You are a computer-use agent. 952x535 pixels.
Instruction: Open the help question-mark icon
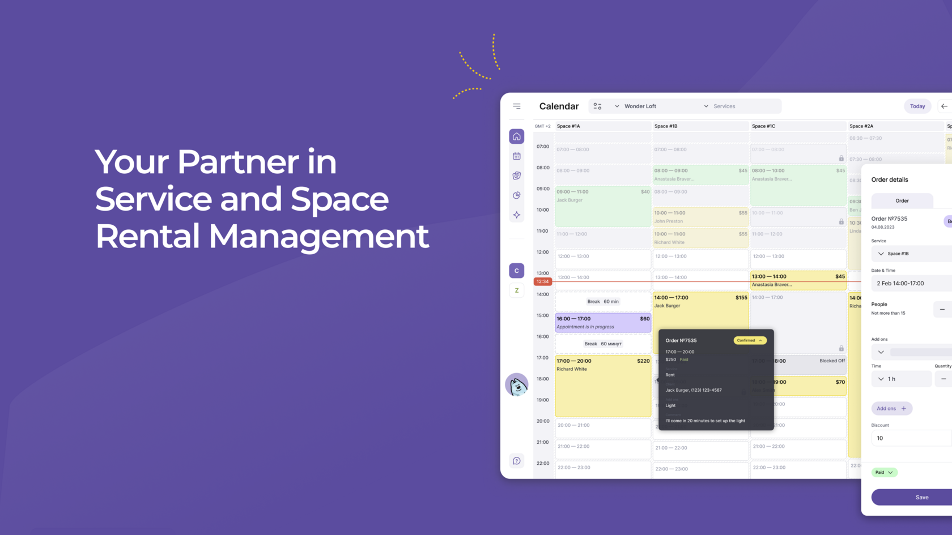(516, 461)
